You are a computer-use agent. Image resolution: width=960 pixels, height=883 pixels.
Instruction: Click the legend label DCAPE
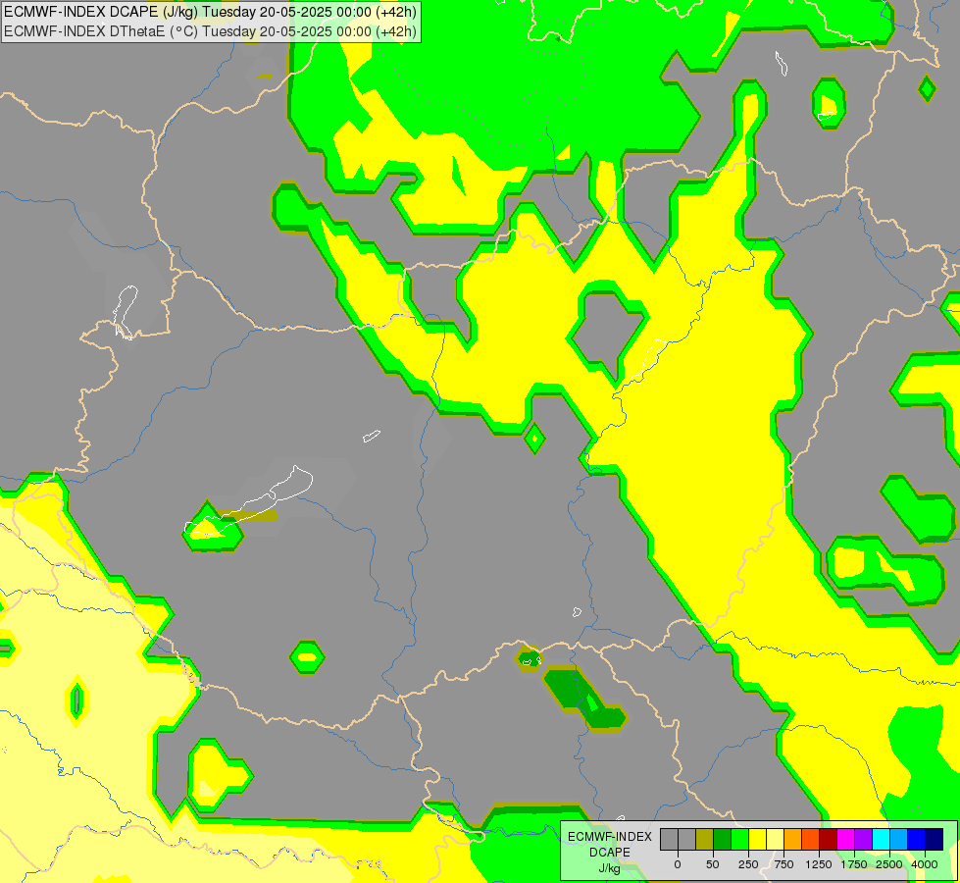tap(610, 853)
